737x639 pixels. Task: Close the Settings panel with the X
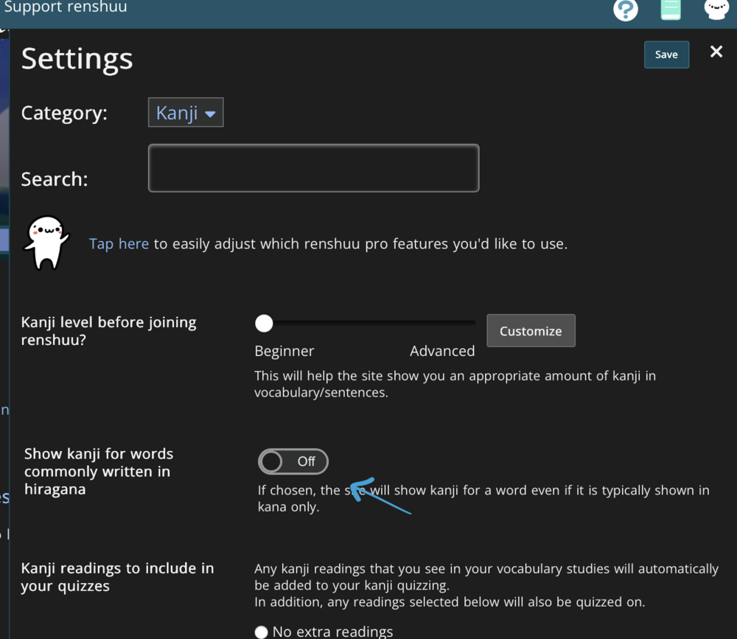[x=716, y=52]
